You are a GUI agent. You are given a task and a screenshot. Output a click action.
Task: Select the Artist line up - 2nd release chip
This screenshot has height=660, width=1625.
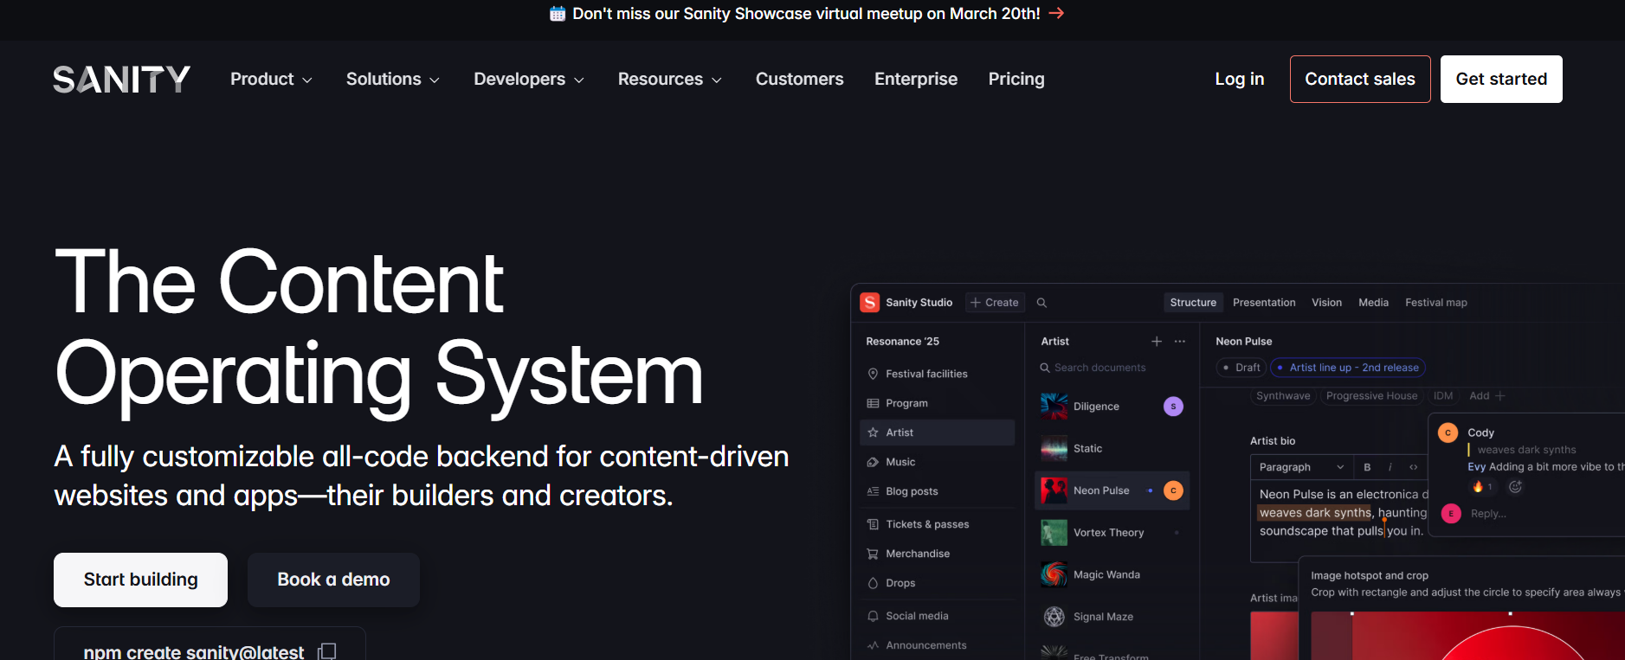click(x=1348, y=368)
